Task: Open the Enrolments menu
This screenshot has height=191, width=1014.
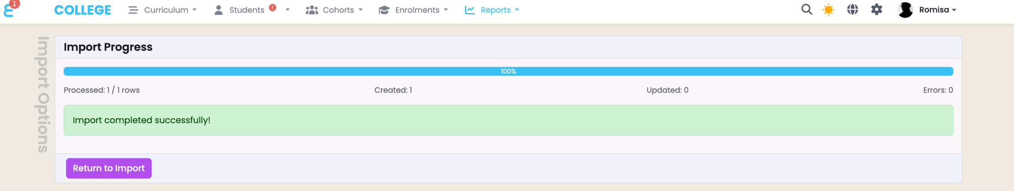Action: click(x=417, y=10)
